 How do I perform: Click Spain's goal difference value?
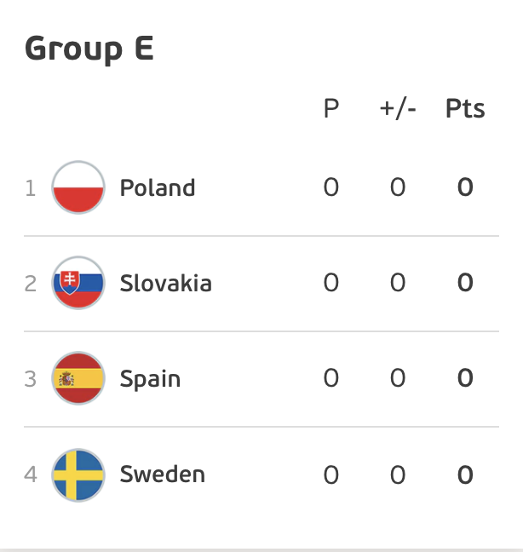398,378
